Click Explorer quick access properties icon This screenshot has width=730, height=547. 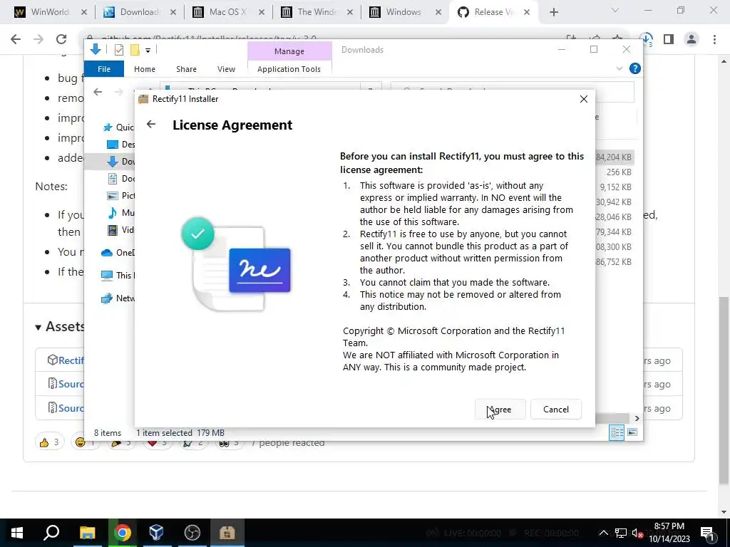pyautogui.click(x=119, y=50)
